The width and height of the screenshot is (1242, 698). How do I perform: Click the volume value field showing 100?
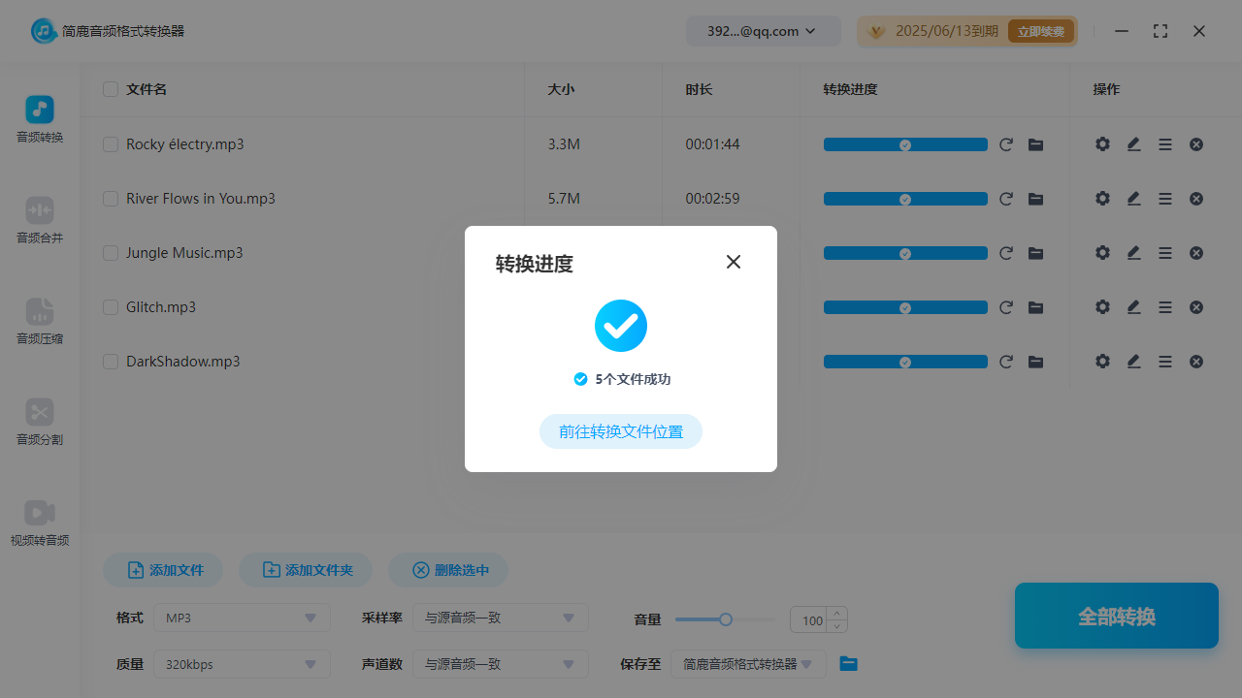coord(811,620)
